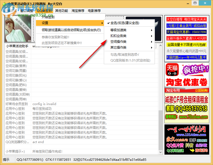The image size is (213, 165).
Task: Click the log list scrollbar thumb
Action: 160,130
